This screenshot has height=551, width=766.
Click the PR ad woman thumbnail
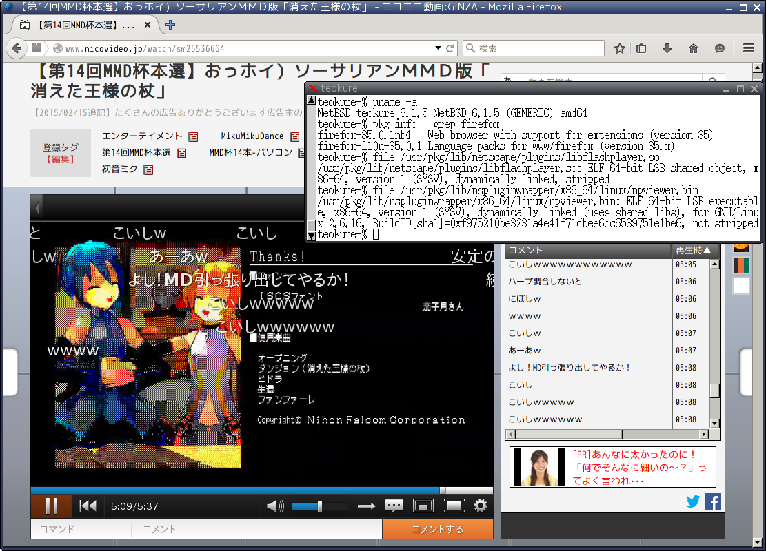click(540, 468)
